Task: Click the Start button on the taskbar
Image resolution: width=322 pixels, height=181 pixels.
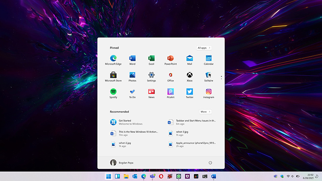Action: [x=109, y=176]
